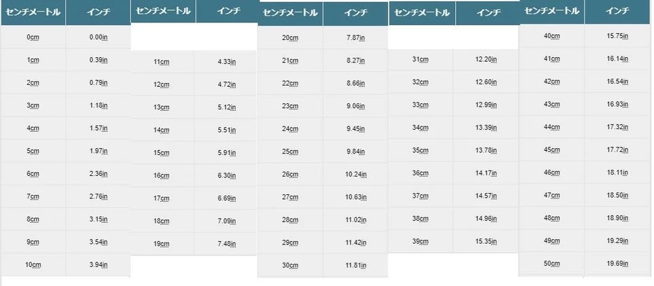Select the 45cm table cell
Screen dimensions: 654x286
click(x=552, y=150)
